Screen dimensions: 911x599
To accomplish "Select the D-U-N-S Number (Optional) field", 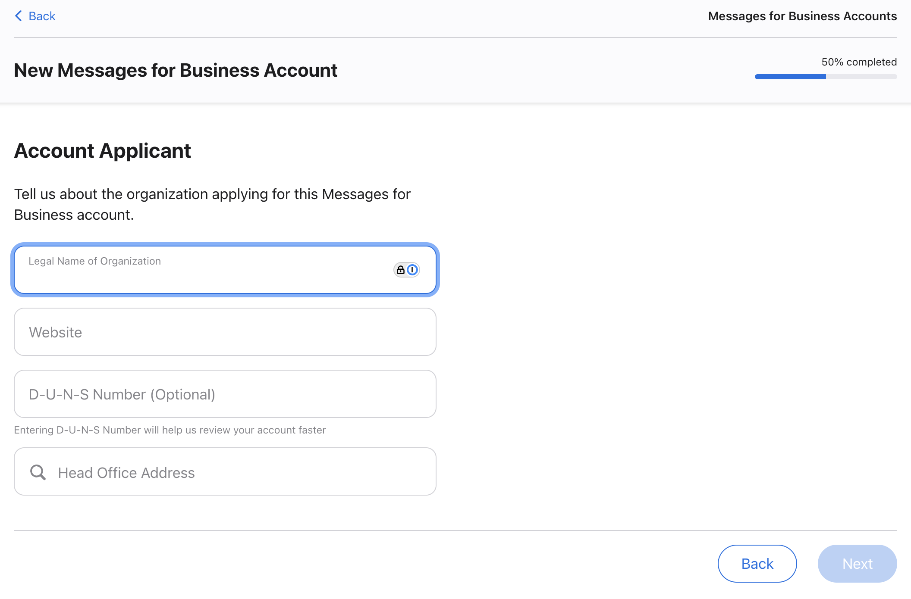I will (x=225, y=394).
